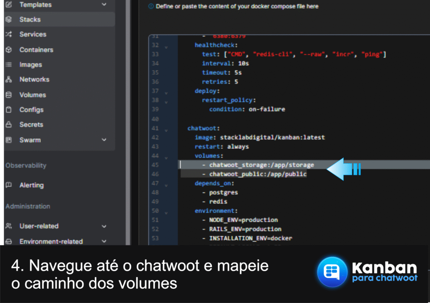This screenshot has height=303, width=430.
Task: Click the Stacks layers icon in sidebar
Action: coord(9,19)
